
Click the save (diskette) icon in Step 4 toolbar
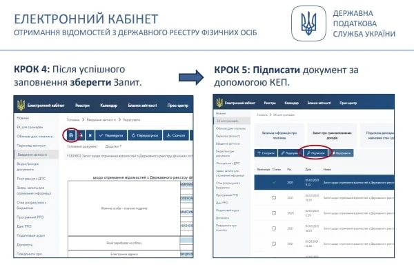coord(71,135)
